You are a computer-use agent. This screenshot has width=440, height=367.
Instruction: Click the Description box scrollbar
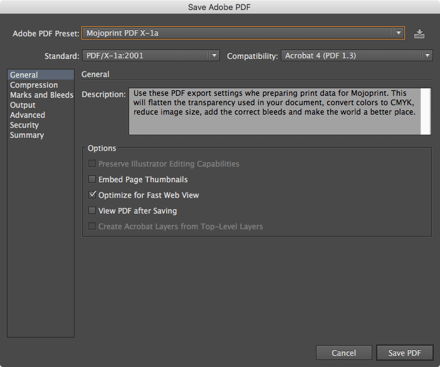pyautogui.click(x=426, y=111)
